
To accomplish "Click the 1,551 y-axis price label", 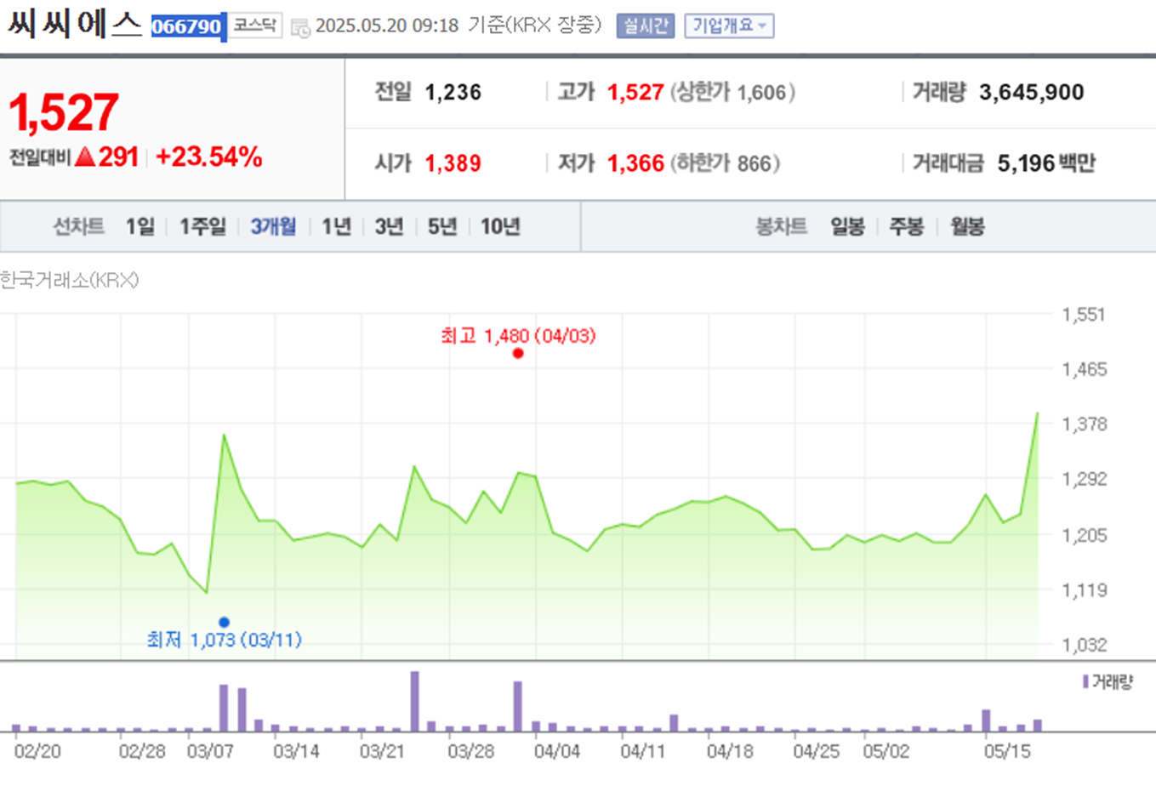I will coord(1084,315).
